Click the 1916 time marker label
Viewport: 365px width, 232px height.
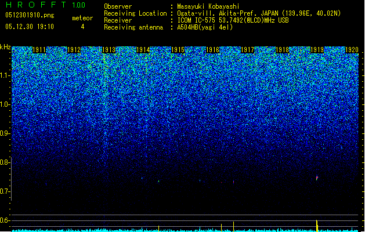(x=213, y=50)
